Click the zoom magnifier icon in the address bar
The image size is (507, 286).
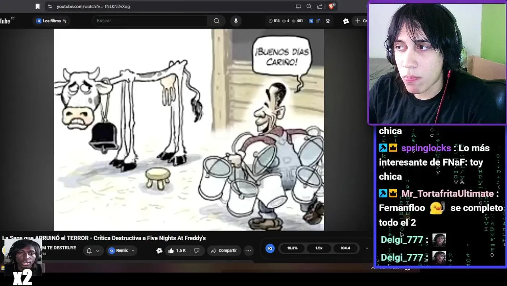coord(309,6)
